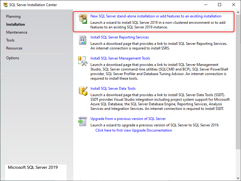
Task: Launch New SQL Server stand-alone installation link
Action: [x=156, y=16]
